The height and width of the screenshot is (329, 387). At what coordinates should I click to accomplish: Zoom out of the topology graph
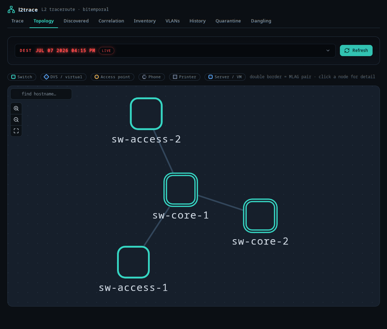[x=16, y=120]
